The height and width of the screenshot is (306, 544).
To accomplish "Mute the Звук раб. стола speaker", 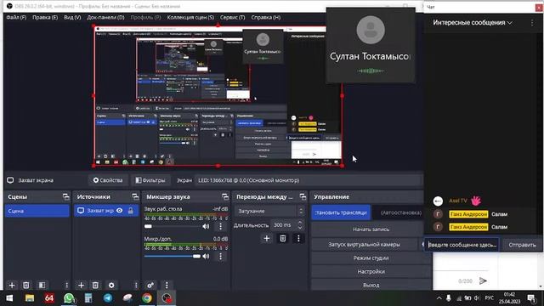I will 206,227.
